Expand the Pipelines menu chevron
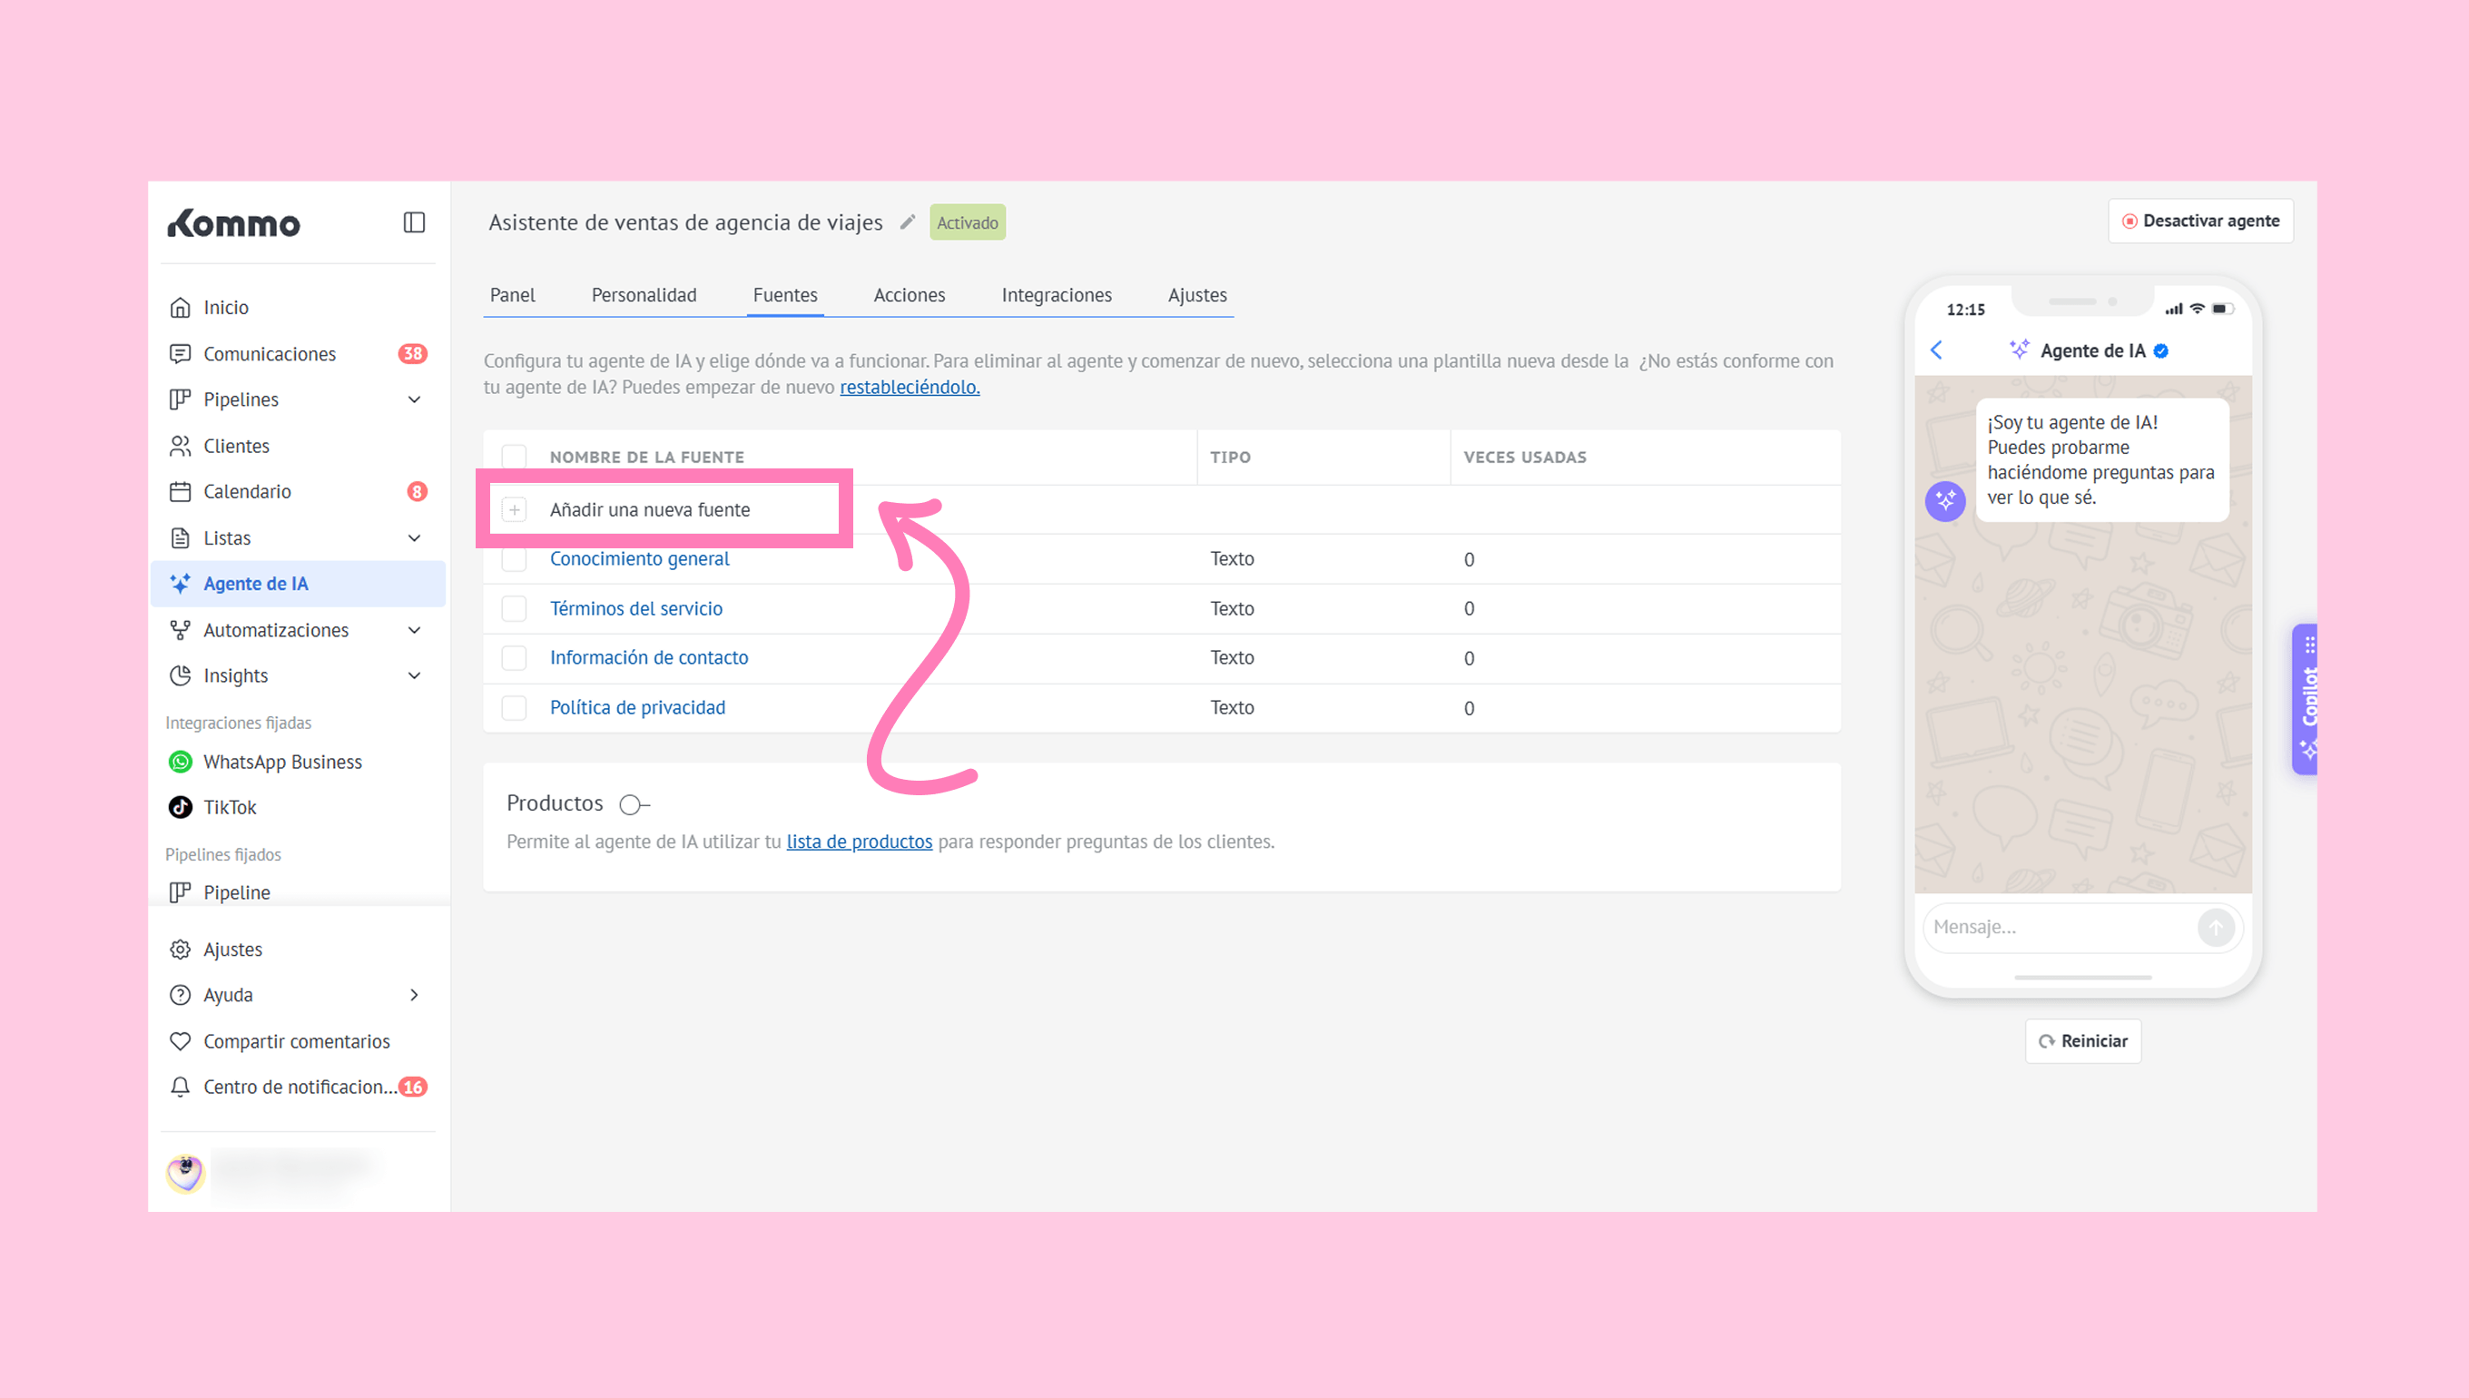 pos(415,399)
